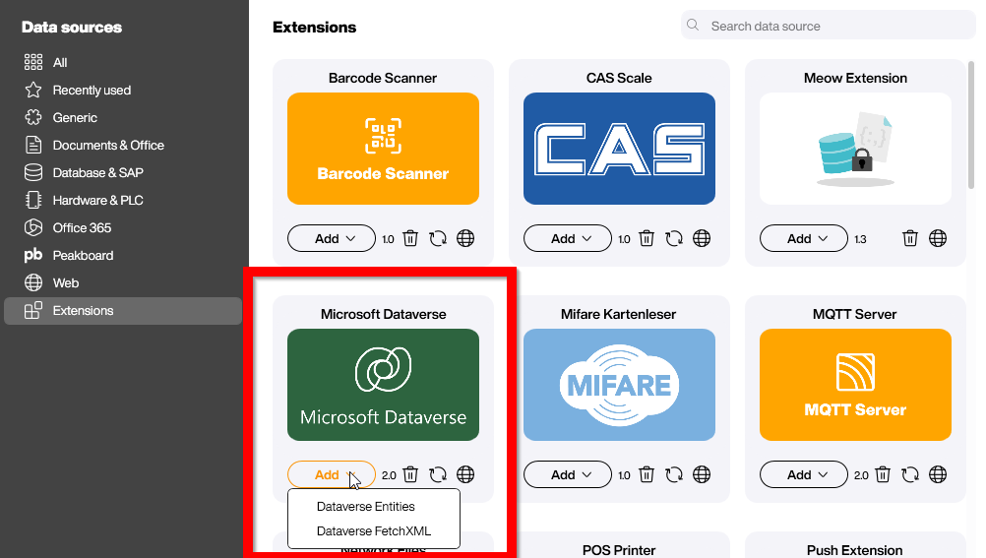
Task: Open the Hardware & PLC category
Action: tap(97, 200)
